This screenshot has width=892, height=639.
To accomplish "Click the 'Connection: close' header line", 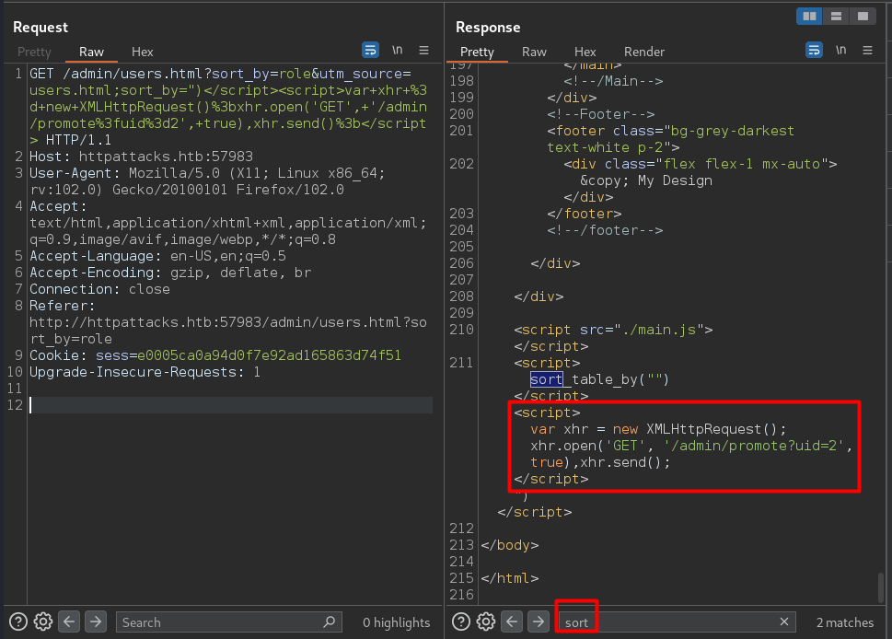I will [99, 289].
